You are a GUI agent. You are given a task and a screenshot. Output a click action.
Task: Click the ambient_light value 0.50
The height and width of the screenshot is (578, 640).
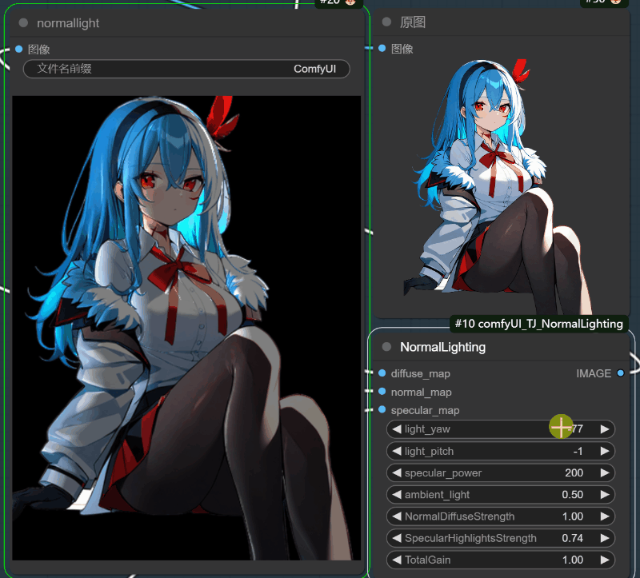pos(572,494)
